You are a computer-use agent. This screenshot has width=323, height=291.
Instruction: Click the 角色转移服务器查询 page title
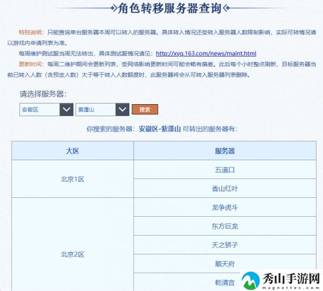click(x=170, y=8)
